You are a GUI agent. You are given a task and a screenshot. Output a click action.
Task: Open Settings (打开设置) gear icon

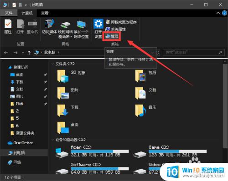point(98,24)
